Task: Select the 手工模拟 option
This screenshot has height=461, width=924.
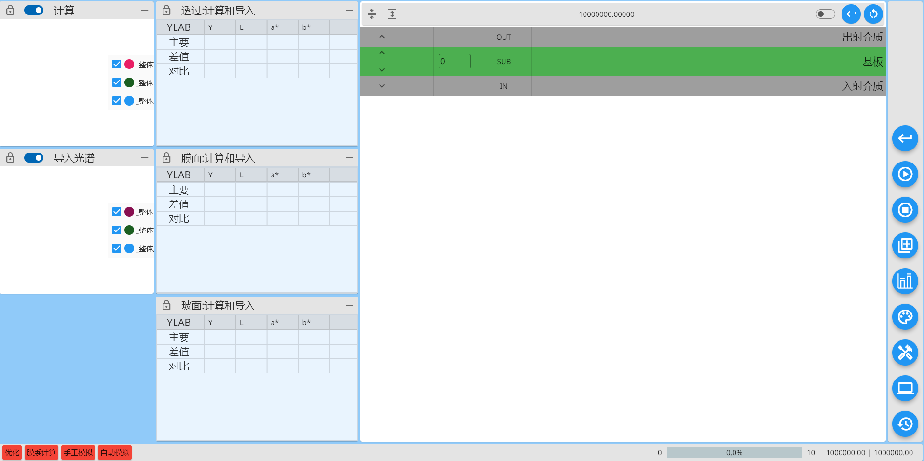Action: click(x=78, y=452)
